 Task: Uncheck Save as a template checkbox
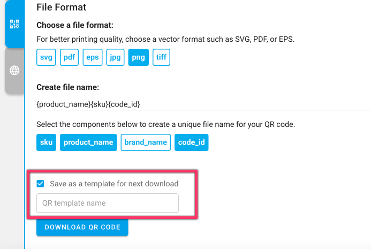(x=41, y=184)
